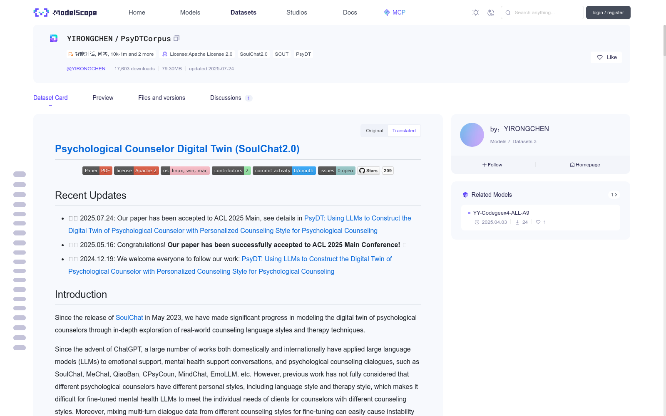Open SoulChat link in Introduction
666x416 pixels.
pyautogui.click(x=129, y=317)
